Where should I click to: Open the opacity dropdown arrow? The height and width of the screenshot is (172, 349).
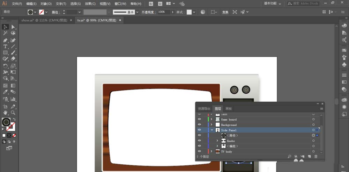pos(172,12)
